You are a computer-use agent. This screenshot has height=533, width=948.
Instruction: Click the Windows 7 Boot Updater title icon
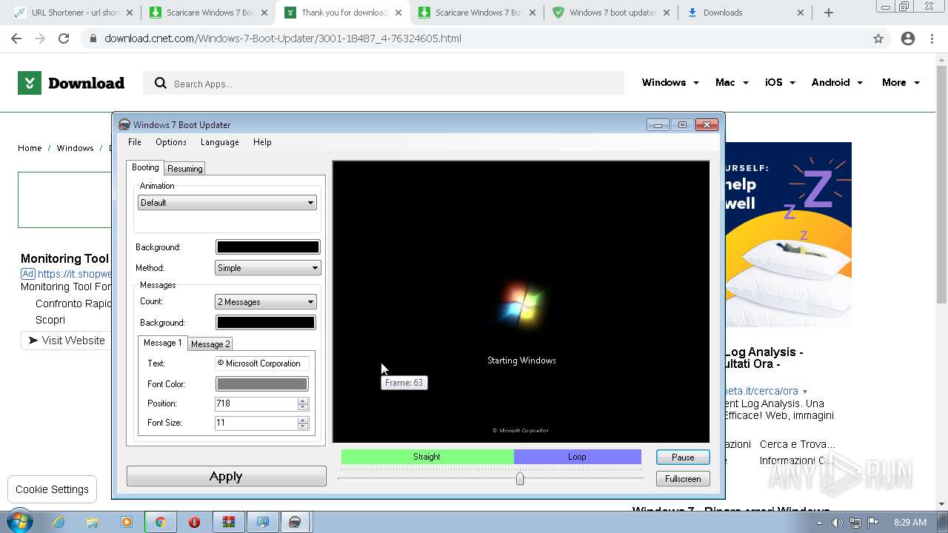pyautogui.click(x=124, y=125)
